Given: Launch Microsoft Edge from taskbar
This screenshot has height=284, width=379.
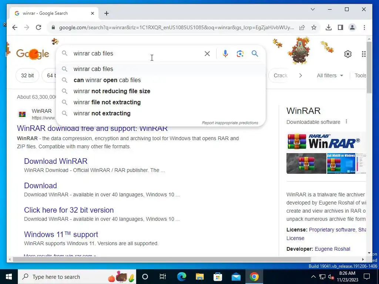Looking at the screenshot, I should click(181, 277).
